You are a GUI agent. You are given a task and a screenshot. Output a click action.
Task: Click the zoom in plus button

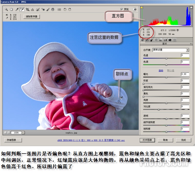pos(8,132)
